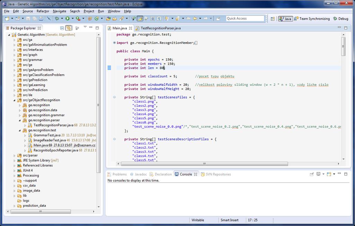Click the Search flashlight icon

[122, 19]
